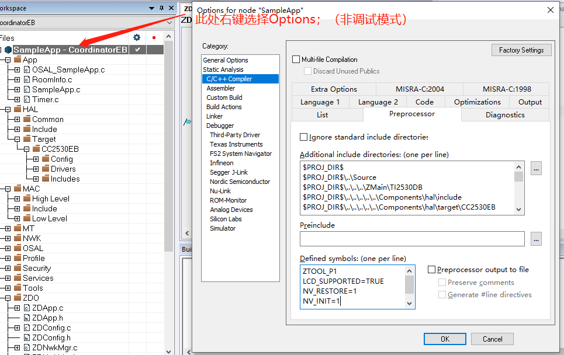Expand the High Level folder
Screen dimensions: 564x355
[17, 199]
